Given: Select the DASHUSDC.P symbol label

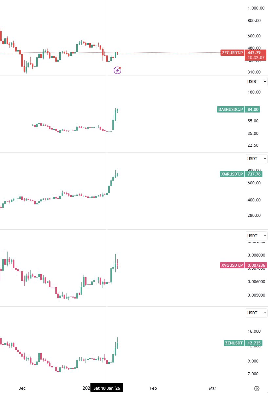Looking at the screenshot, I should coord(231,110).
